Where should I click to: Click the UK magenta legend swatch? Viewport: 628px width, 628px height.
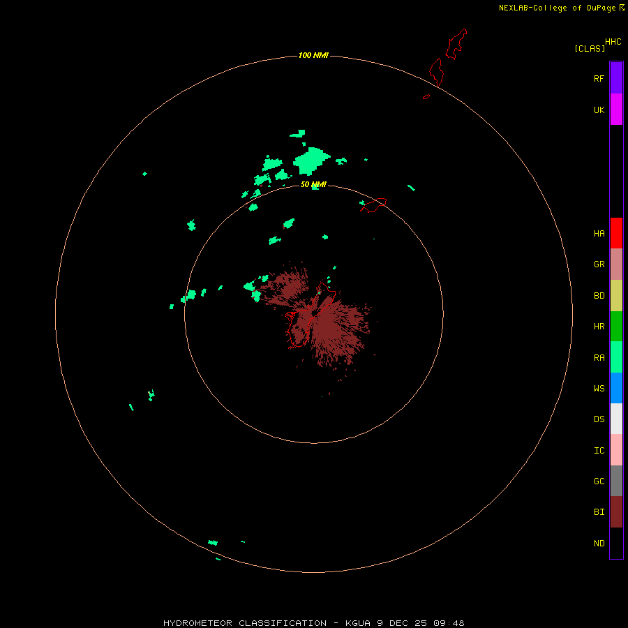click(x=616, y=110)
